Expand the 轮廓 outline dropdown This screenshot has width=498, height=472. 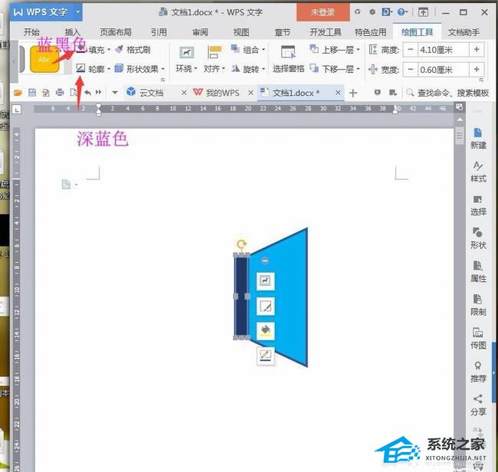[x=109, y=69]
